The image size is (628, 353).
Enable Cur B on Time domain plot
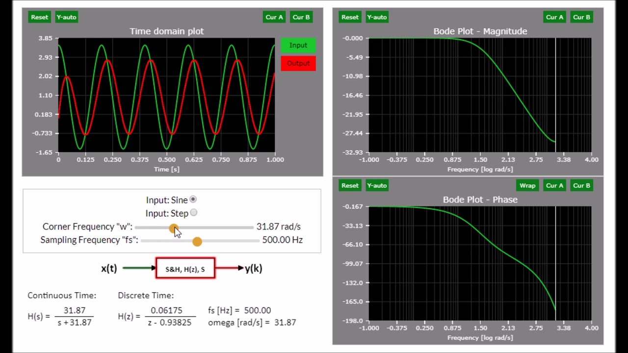301,17
